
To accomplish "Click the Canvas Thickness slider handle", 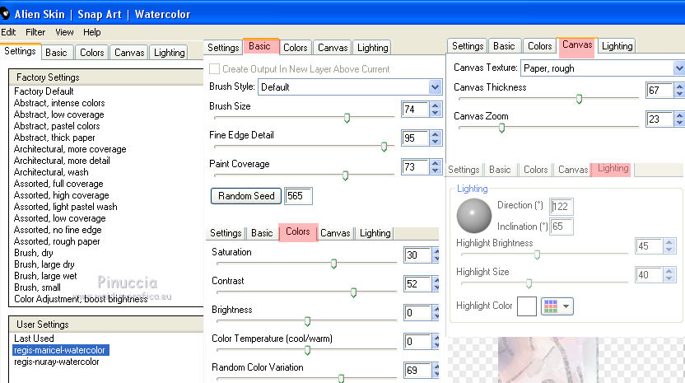I will click(579, 99).
